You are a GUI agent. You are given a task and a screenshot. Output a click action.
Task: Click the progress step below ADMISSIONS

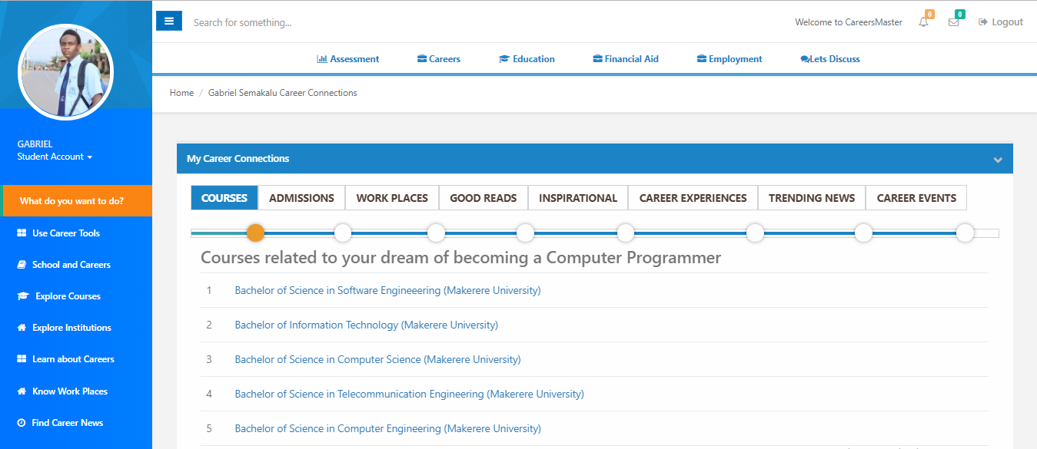point(343,233)
